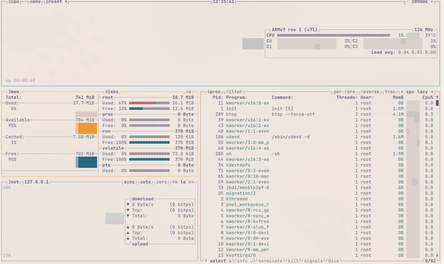
Task: Toggle the 4proc box label
Action: pos(214,92)
